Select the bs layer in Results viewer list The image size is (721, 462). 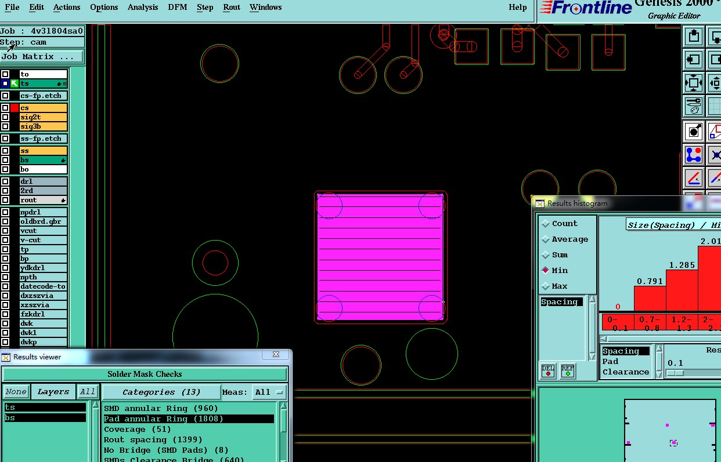pyautogui.click(x=45, y=418)
